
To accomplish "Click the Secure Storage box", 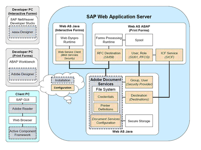I will point(139,121).
